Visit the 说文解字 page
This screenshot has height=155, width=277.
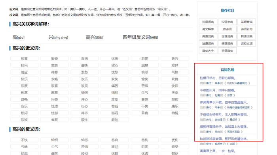tap(208, 29)
